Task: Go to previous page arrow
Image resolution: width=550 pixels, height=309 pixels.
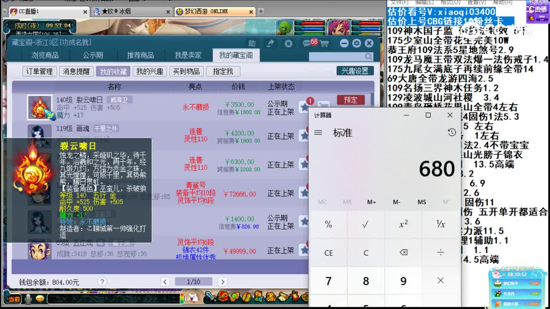Action: (x=165, y=282)
